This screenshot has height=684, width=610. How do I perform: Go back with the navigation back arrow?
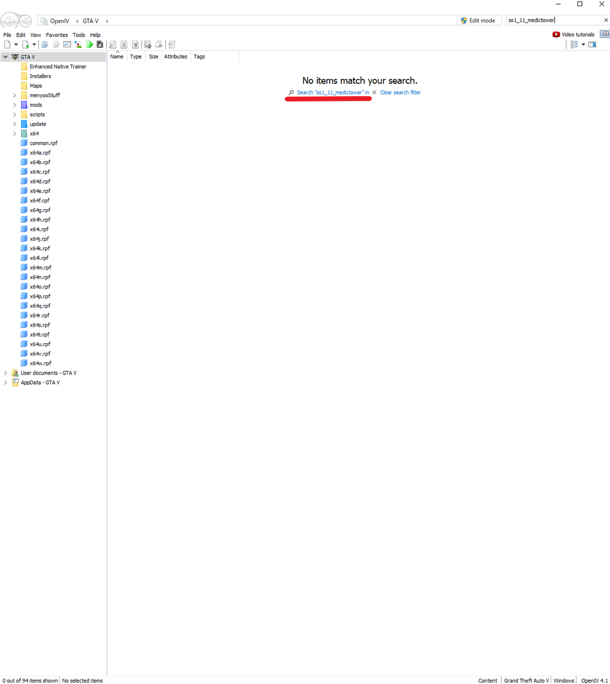click(10, 21)
